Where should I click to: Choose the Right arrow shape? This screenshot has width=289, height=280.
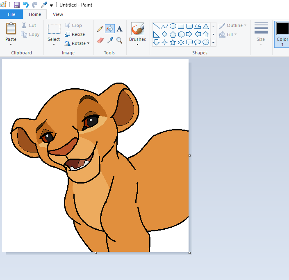point(189,34)
